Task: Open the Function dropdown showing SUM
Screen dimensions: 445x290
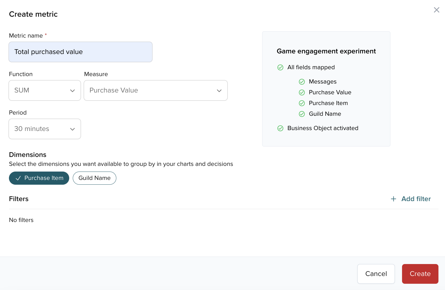Action: coord(44,90)
